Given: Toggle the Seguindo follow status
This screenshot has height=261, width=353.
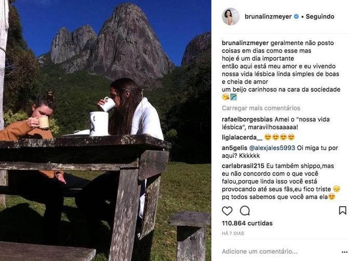Looking at the screenshot, I should [x=320, y=17].
